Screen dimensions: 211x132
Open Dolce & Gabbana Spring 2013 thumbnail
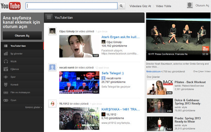[x=160, y=105]
